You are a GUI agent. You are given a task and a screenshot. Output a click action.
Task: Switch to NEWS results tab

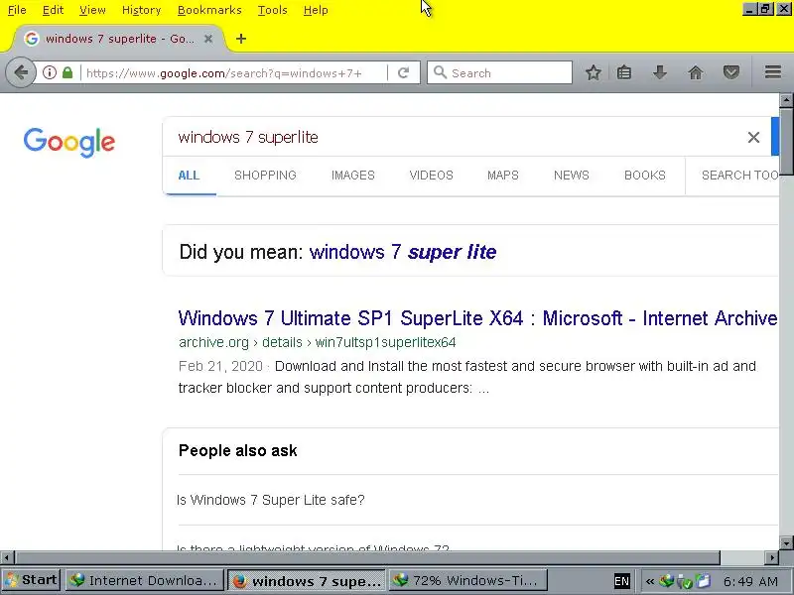coord(572,176)
